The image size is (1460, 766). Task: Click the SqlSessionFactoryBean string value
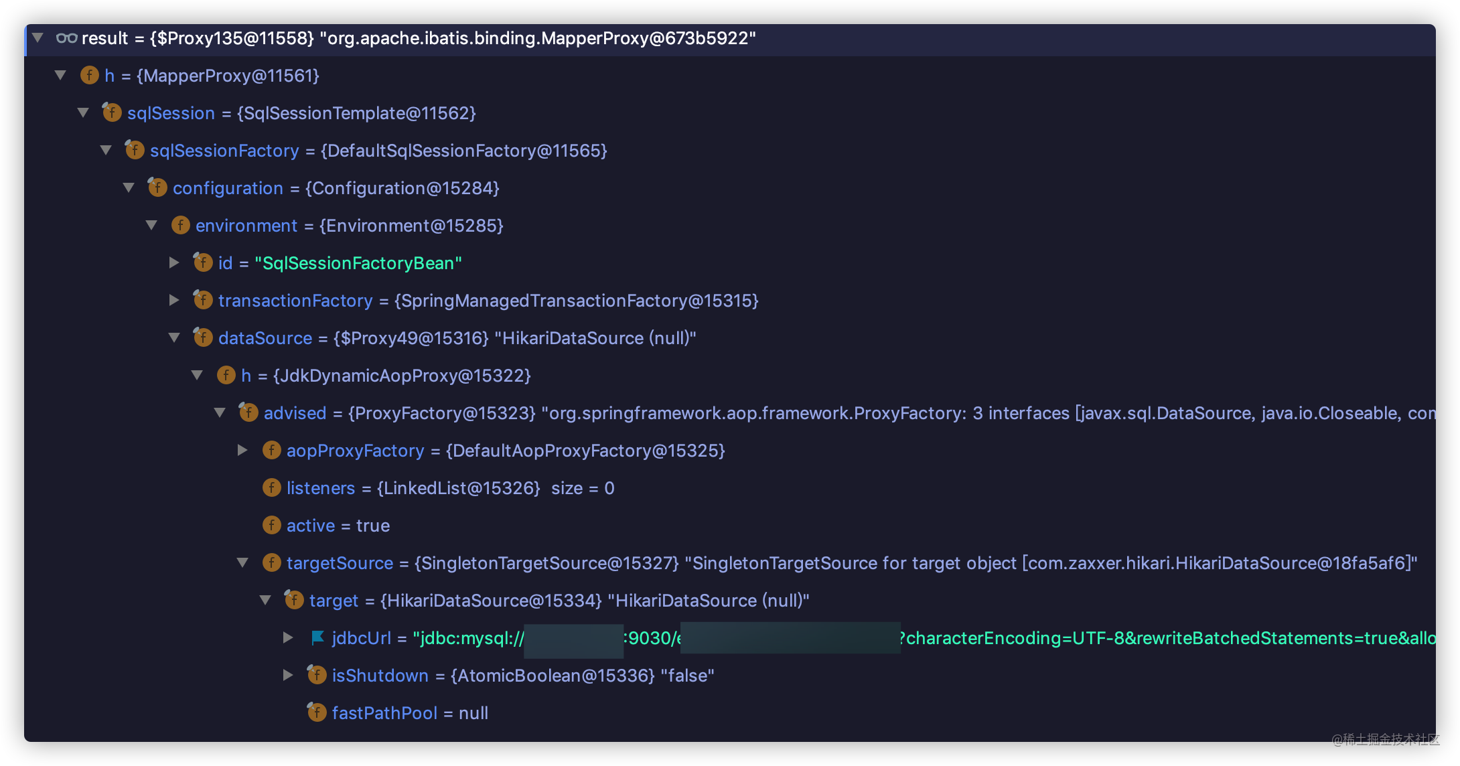click(x=358, y=263)
